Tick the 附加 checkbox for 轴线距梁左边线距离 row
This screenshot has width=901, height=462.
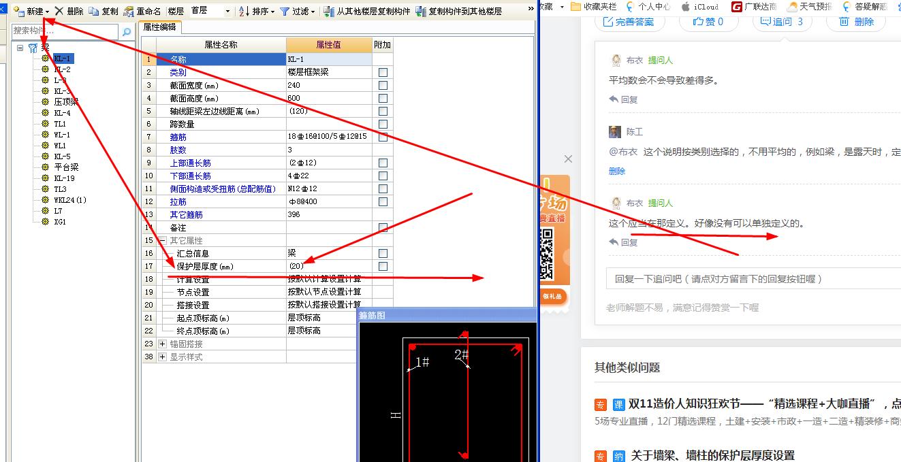pos(383,111)
